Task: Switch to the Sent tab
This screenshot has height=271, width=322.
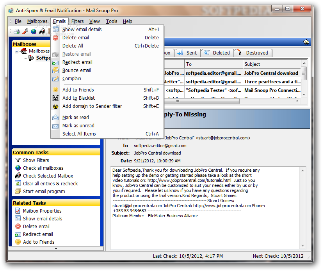Action: 187,53
